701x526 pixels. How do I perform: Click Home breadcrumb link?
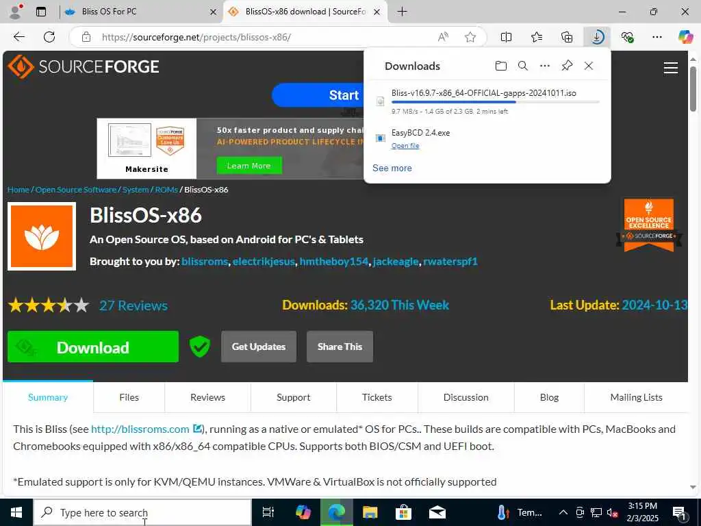pyautogui.click(x=18, y=190)
